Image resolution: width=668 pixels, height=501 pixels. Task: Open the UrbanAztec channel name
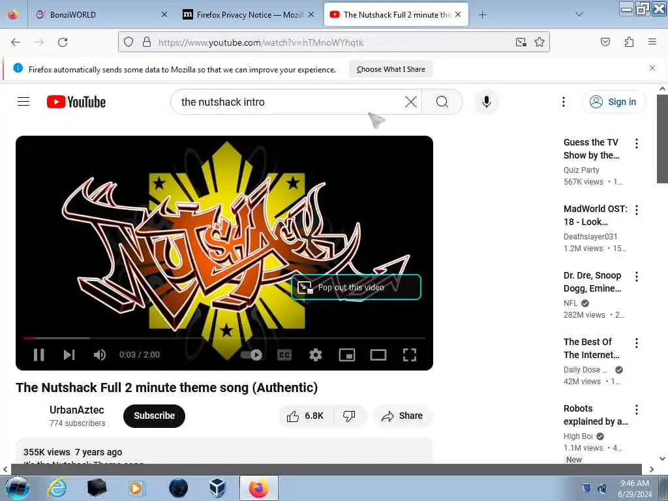77,410
